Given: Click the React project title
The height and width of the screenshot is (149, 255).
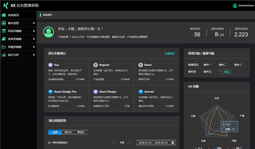Looking at the screenshot, I should [148, 65].
